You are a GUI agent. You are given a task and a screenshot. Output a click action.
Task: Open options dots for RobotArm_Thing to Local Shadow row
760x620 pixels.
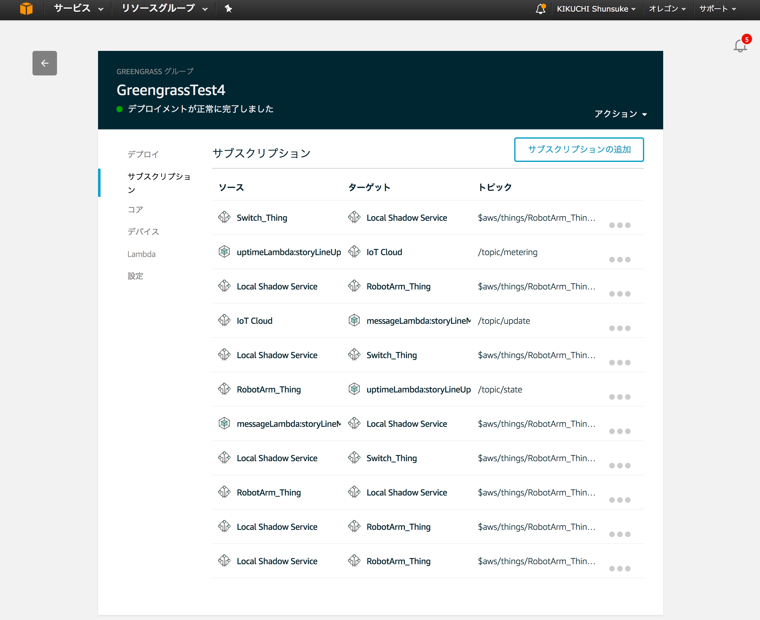(x=620, y=500)
